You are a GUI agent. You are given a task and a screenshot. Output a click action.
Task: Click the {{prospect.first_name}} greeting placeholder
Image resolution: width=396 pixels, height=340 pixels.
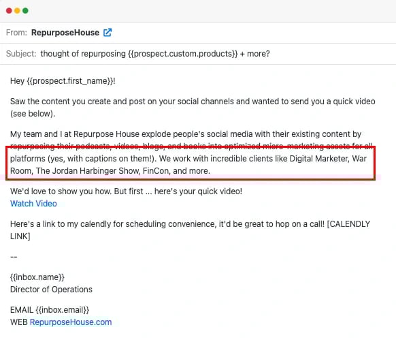pos(69,81)
